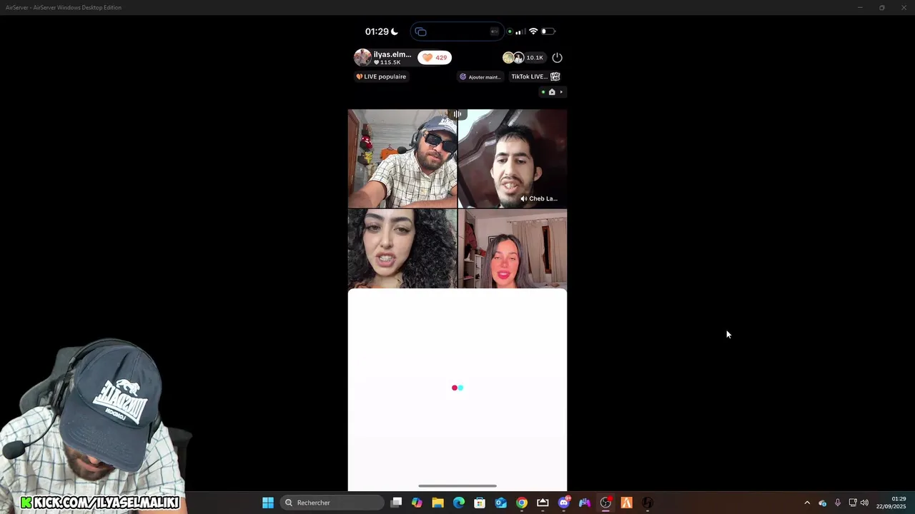
Task: Open the volume control in tray
Action: 864,503
